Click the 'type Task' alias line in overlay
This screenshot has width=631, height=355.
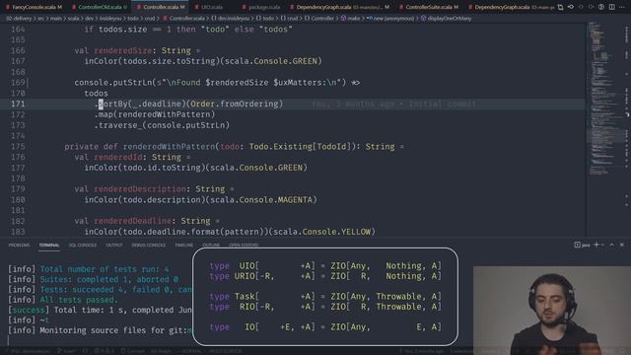[325, 296]
